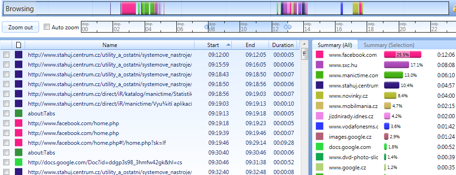Click the light pink jizdnirady.idnes.cz swatch

(320, 116)
